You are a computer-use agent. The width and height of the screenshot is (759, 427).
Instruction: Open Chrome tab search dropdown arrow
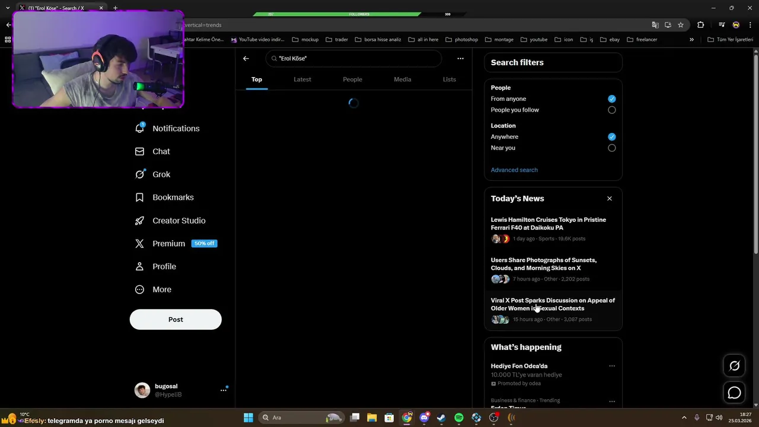[x=8, y=8]
